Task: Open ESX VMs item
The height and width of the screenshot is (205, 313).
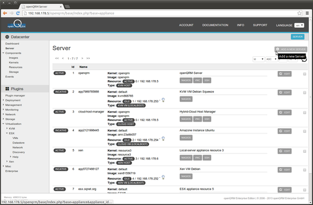Action: 15,138
